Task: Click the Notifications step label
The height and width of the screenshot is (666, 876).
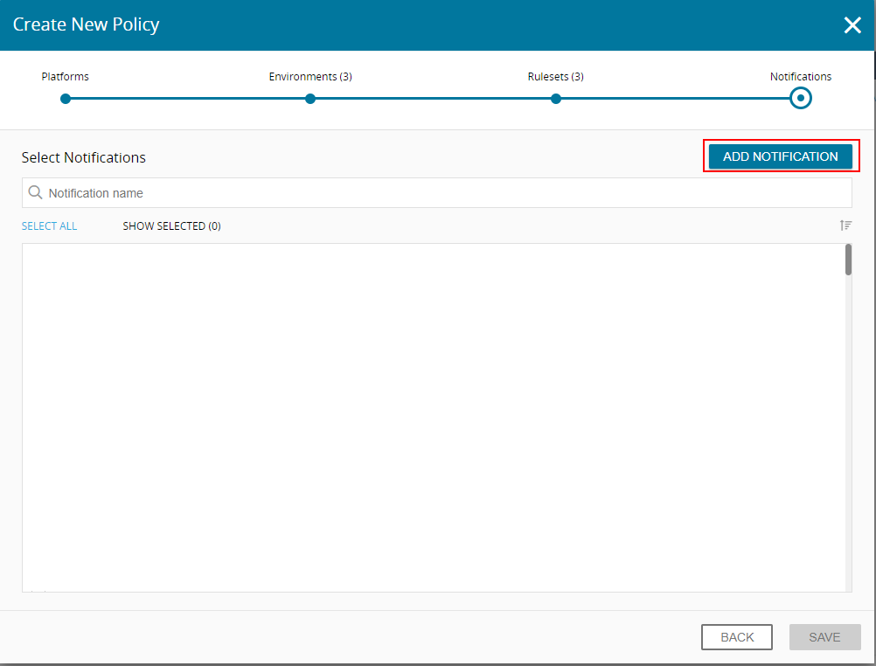Action: [801, 77]
